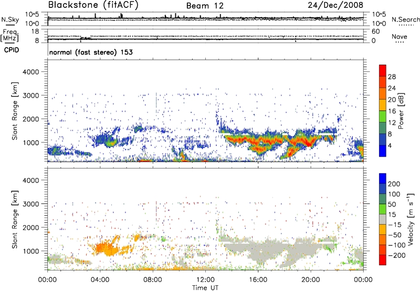The image size is (420, 291).
Task: Click the Blackstone (fitACF) title text
Action: click(x=93, y=5)
